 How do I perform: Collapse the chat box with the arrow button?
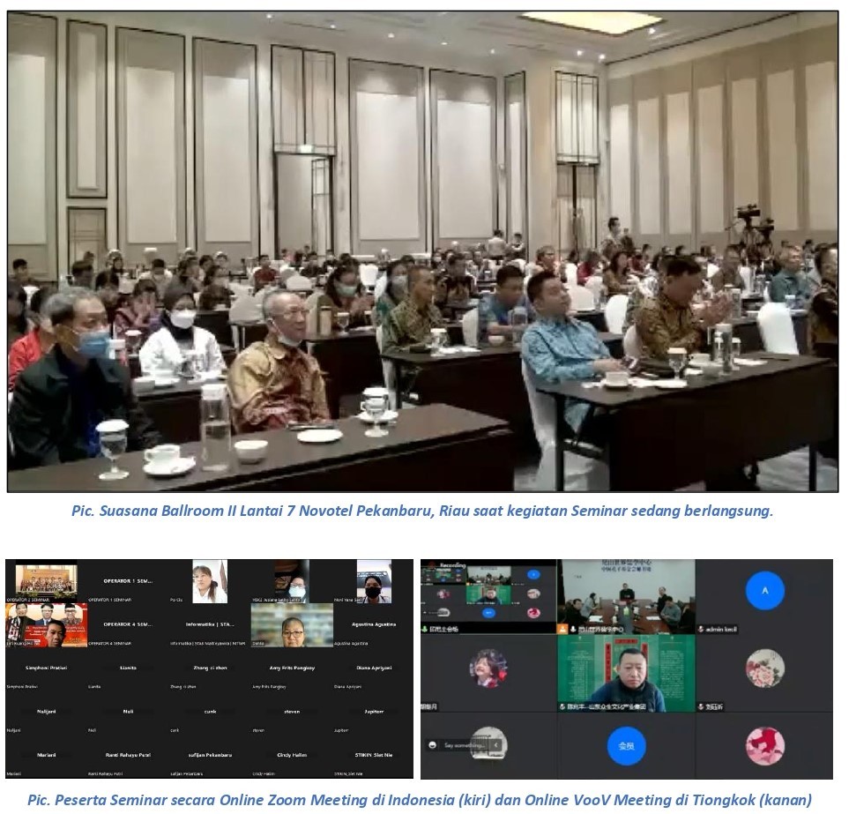[496, 745]
